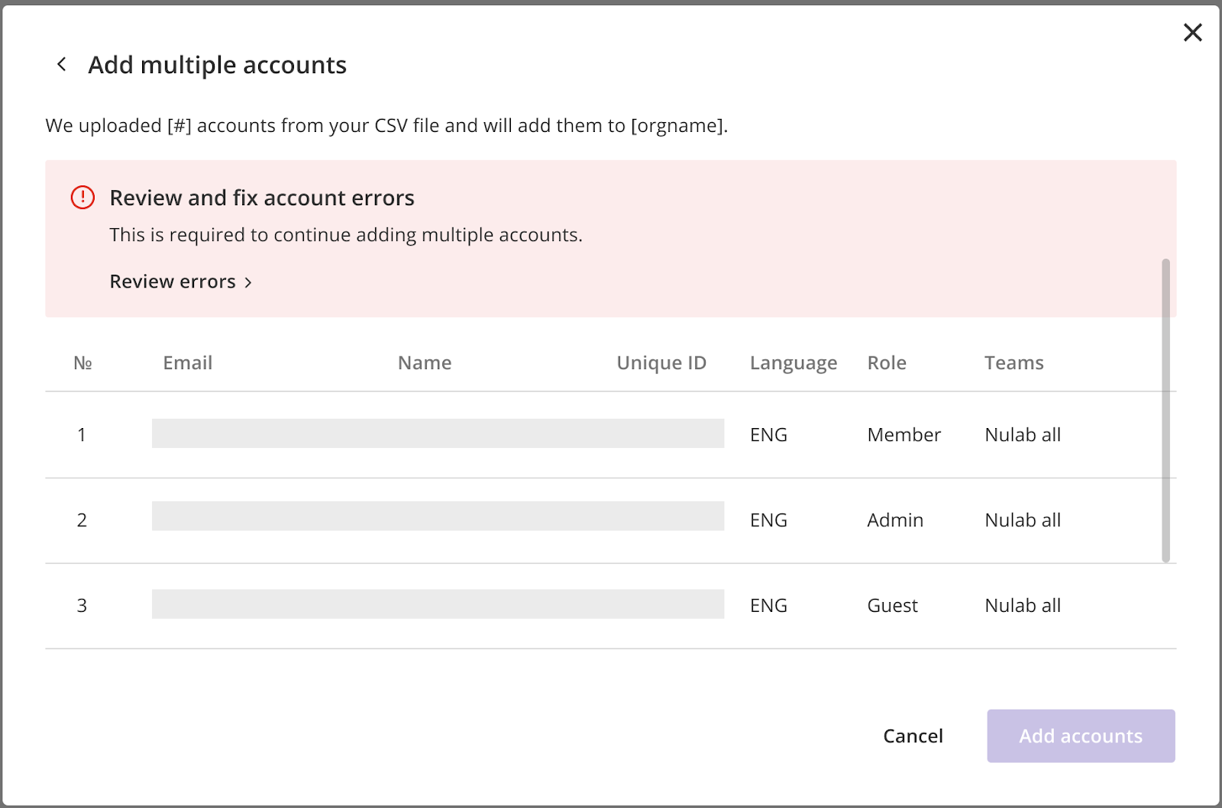Select the Member role in row 1
Viewport: 1222px width, 808px height.
click(x=904, y=435)
